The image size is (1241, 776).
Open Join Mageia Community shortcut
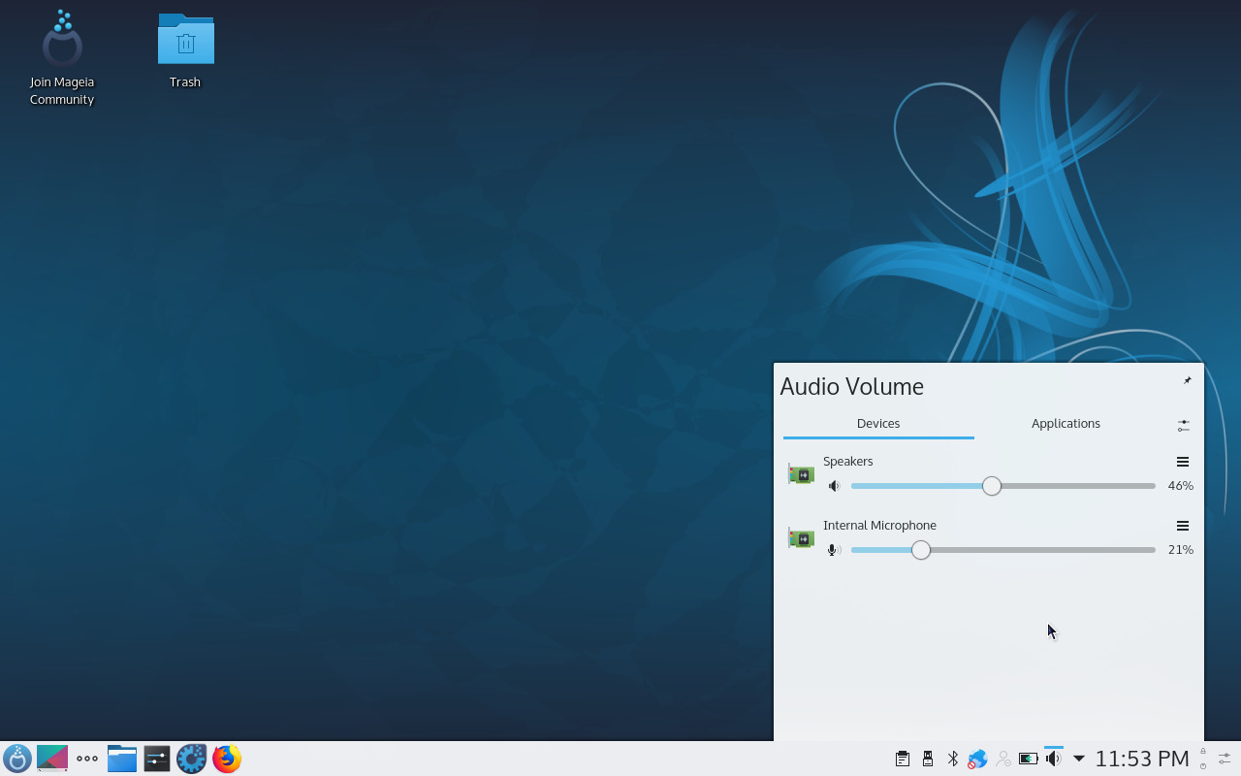pyautogui.click(x=61, y=41)
